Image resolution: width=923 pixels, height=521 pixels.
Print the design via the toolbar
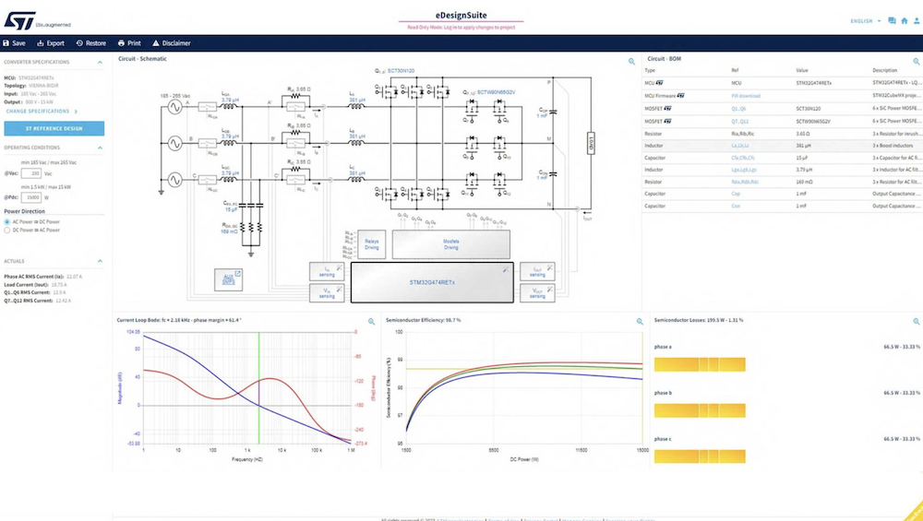click(119, 43)
